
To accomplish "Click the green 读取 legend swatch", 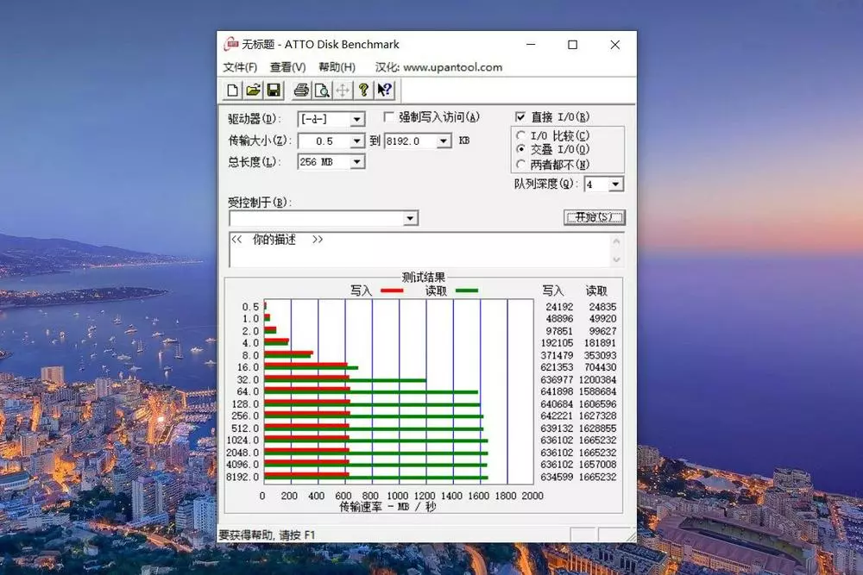I will pos(467,291).
